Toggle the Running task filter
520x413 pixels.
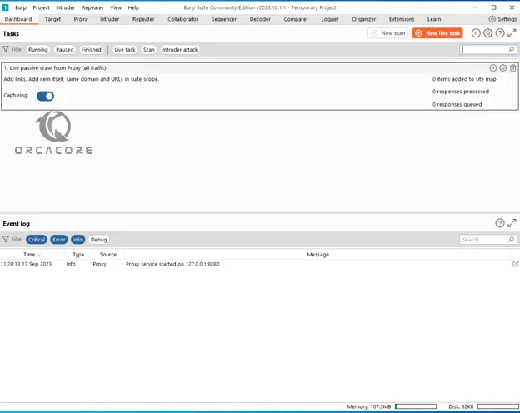pyautogui.click(x=37, y=50)
